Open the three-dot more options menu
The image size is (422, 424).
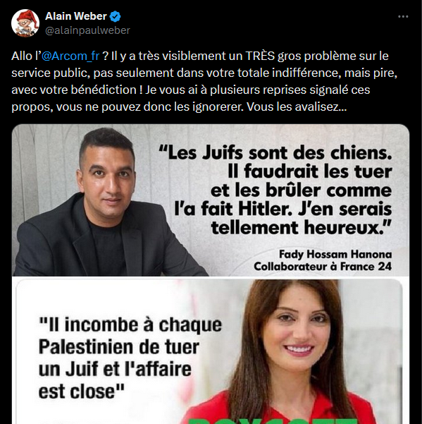click(403, 16)
